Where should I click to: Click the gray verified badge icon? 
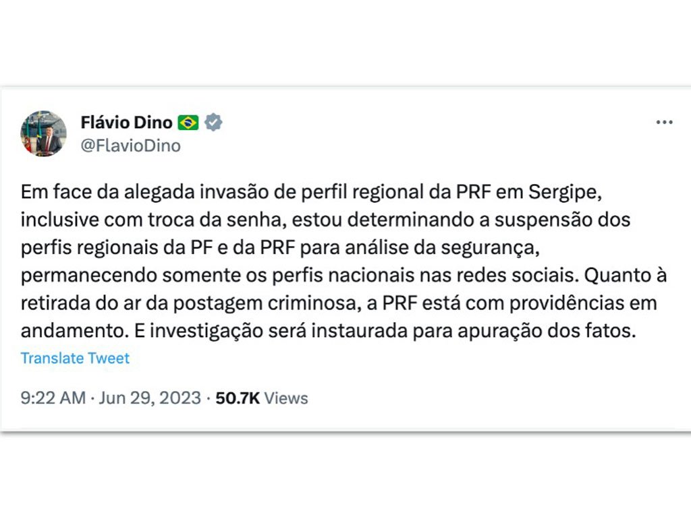tap(213, 123)
